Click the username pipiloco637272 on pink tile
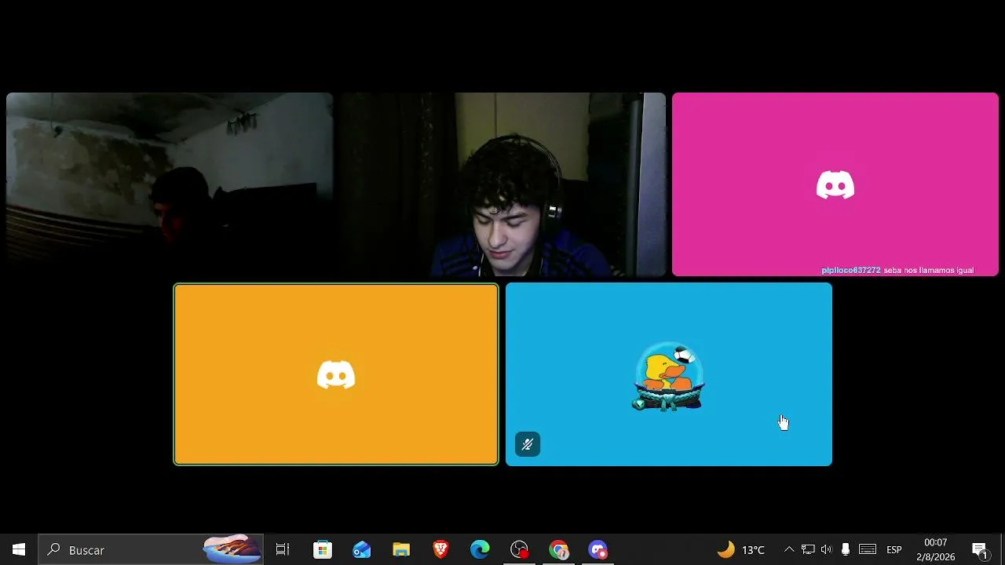 pos(851,270)
